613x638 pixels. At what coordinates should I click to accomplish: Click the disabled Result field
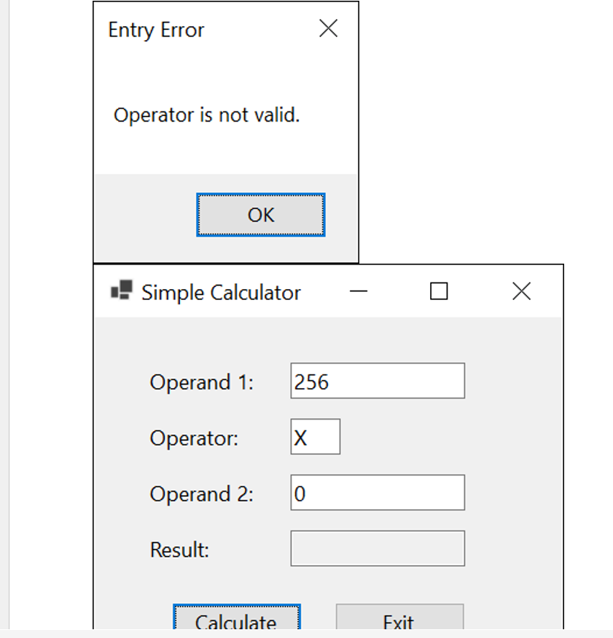click(377, 548)
